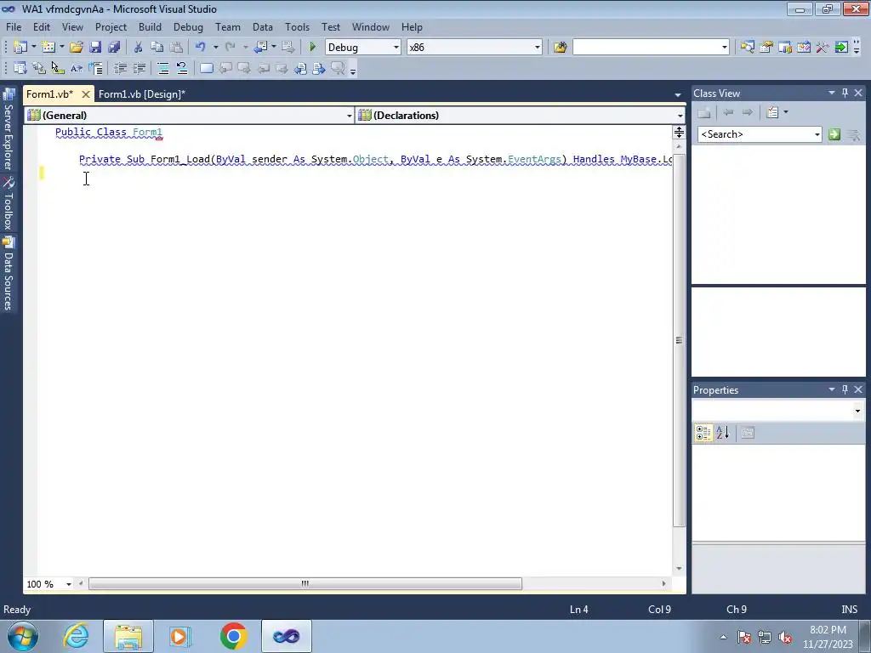Viewport: 871px width, 653px height.
Task: Open the Find toolbar combo box dropdown
Action: [x=725, y=48]
